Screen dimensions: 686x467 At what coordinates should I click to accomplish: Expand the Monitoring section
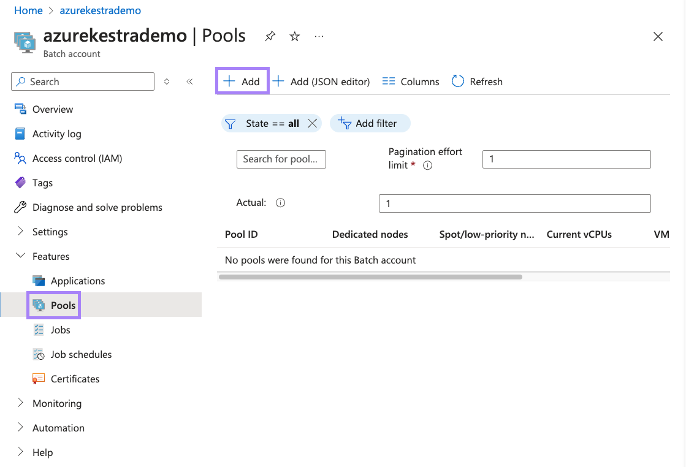pyautogui.click(x=57, y=403)
